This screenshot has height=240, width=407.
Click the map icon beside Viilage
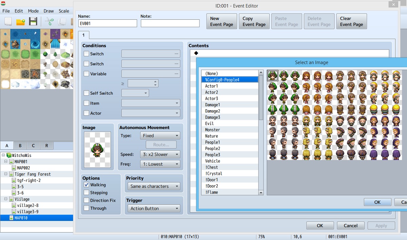(x=12, y=199)
